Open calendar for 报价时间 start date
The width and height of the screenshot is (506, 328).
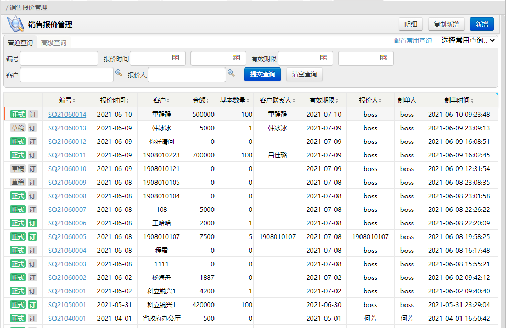click(175, 58)
